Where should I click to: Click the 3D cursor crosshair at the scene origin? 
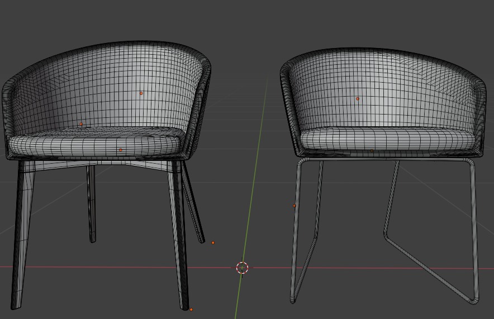pos(242,268)
